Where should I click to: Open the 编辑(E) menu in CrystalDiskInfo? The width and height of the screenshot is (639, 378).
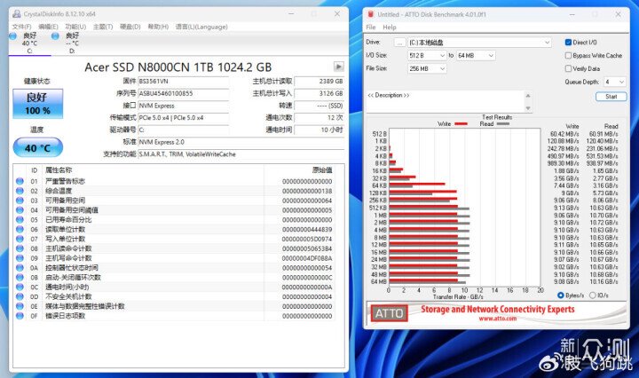click(x=49, y=27)
